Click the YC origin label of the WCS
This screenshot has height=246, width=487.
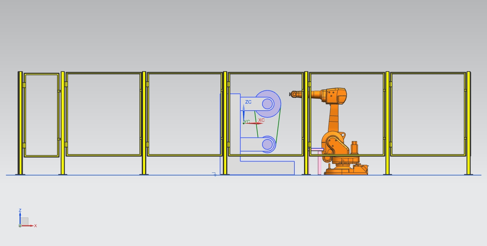pyautogui.click(x=247, y=122)
